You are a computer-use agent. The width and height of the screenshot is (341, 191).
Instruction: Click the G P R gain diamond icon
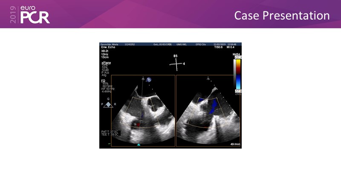tap(108, 104)
